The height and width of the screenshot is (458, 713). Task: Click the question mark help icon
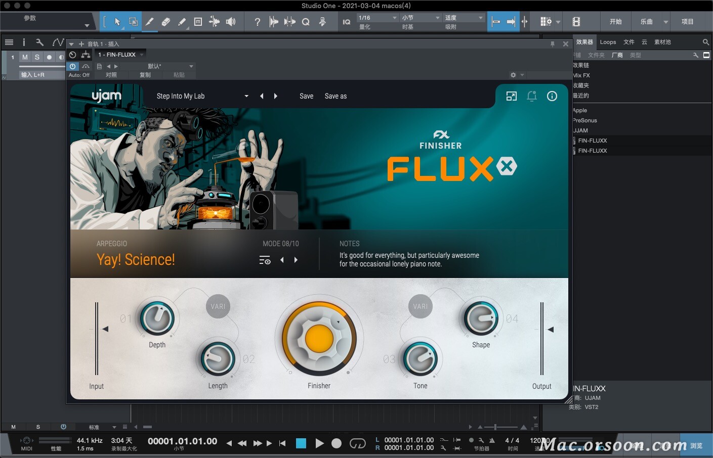tap(258, 22)
